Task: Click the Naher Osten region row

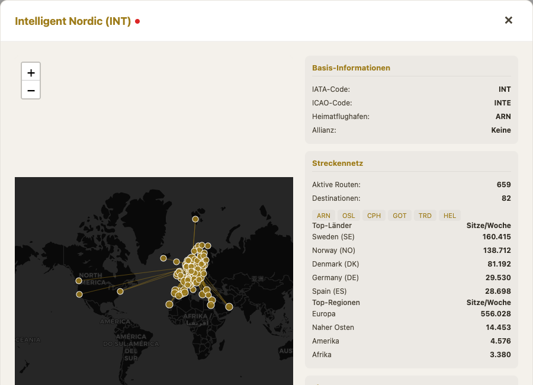Action: [x=412, y=327]
